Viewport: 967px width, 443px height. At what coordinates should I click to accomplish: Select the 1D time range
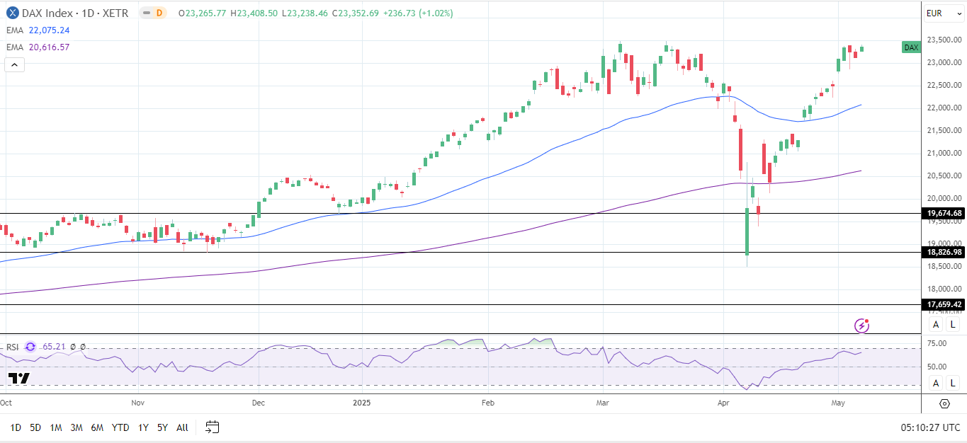tap(16, 427)
